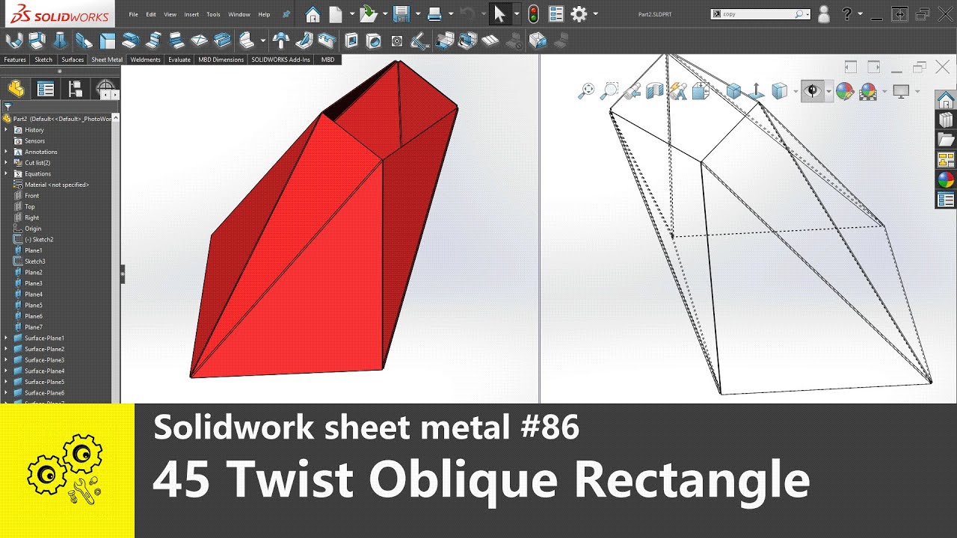Open the Options gear icon
The height and width of the screenshot is (538, 957).
[x=579, y=14]
